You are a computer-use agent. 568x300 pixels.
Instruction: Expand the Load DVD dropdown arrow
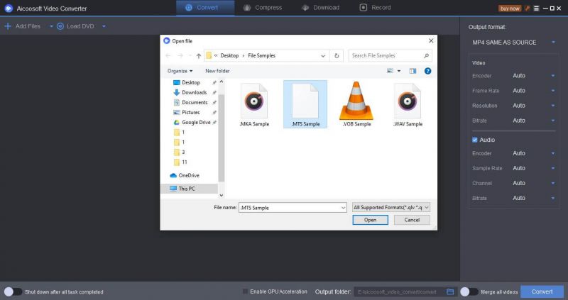pyautogui.click(x=104, y=26)
